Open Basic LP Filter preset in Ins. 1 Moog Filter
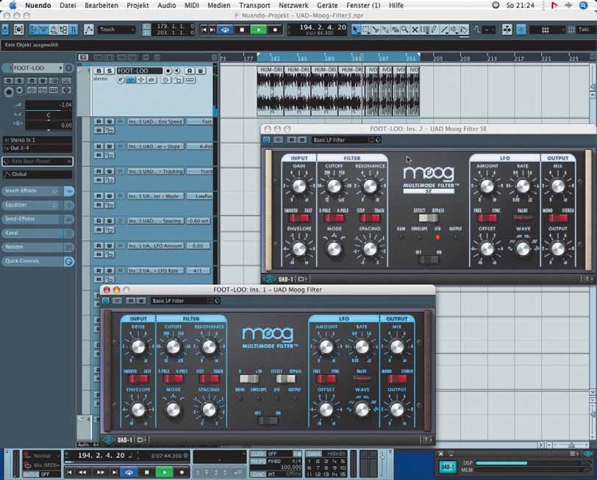Image resolution: width=597 pixels, height=480 pixels. point(180,301)
